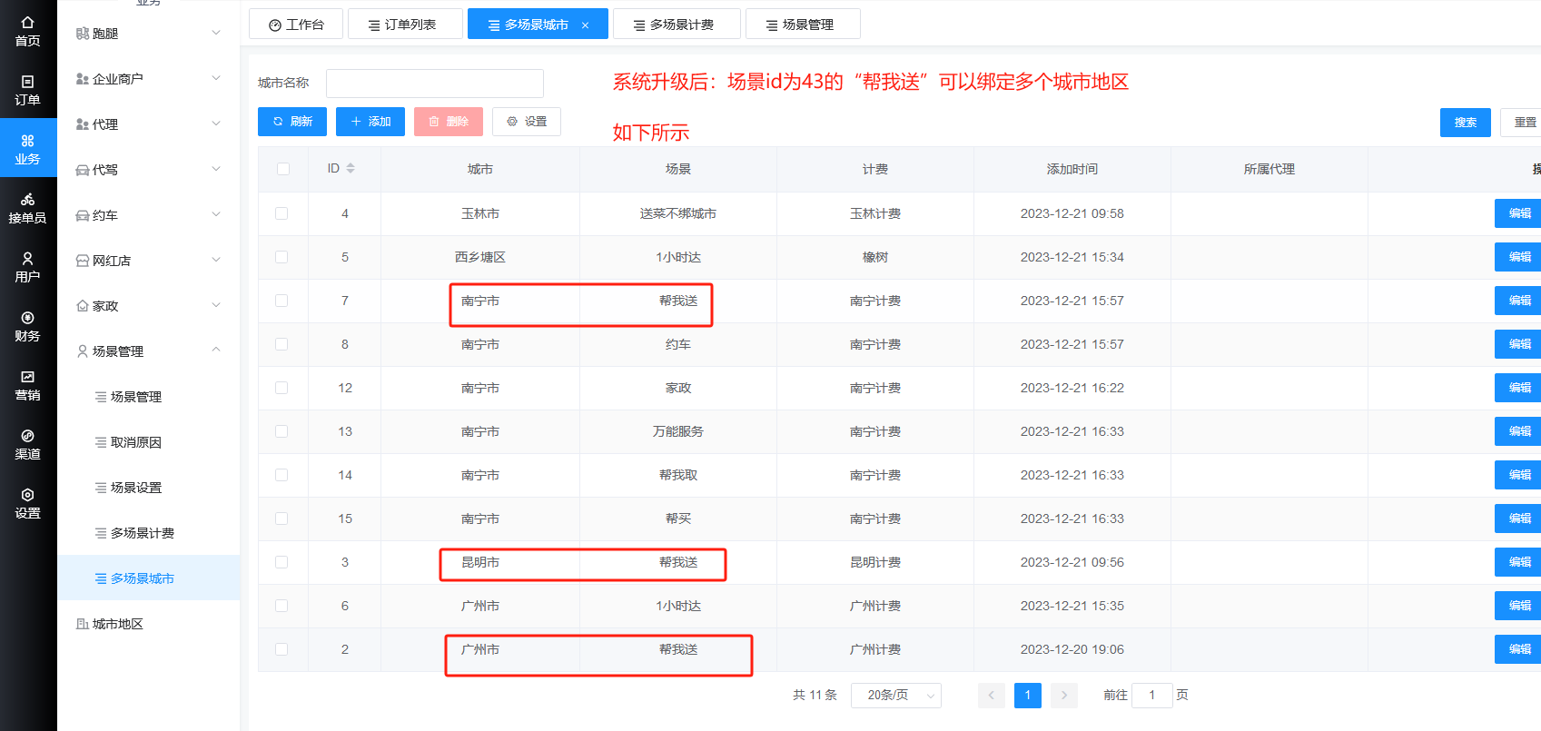This screenshot has width=1541, height=731.
Task: Check the row checkbox for ID 3 昆明市
Action: [282, 562]
